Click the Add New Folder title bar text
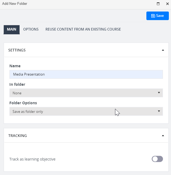 point(15,4)
